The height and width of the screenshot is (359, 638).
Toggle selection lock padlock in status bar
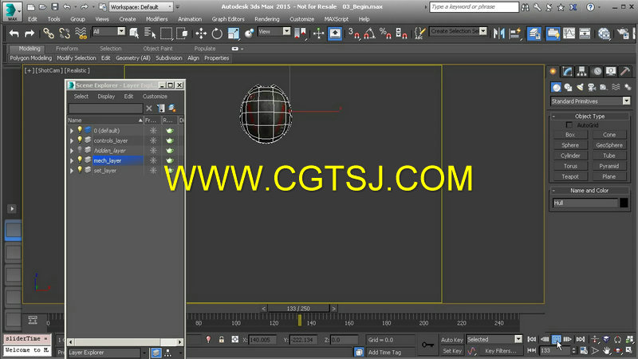coord(222,340)
